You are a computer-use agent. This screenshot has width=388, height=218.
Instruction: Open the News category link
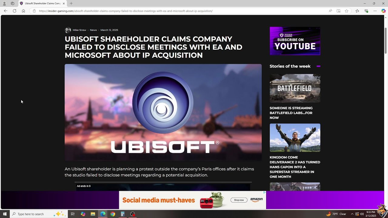tap(93, 30)
